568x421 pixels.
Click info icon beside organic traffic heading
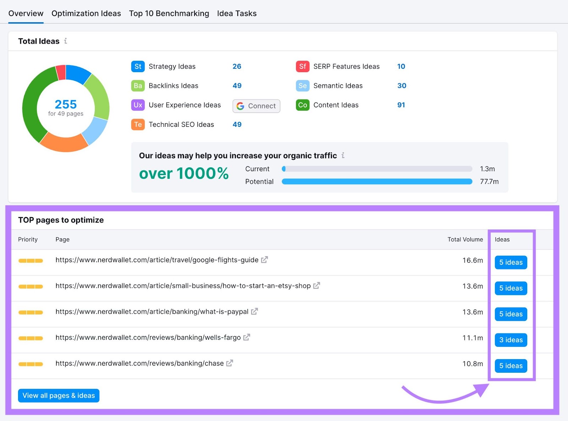(x=343, y=155)
